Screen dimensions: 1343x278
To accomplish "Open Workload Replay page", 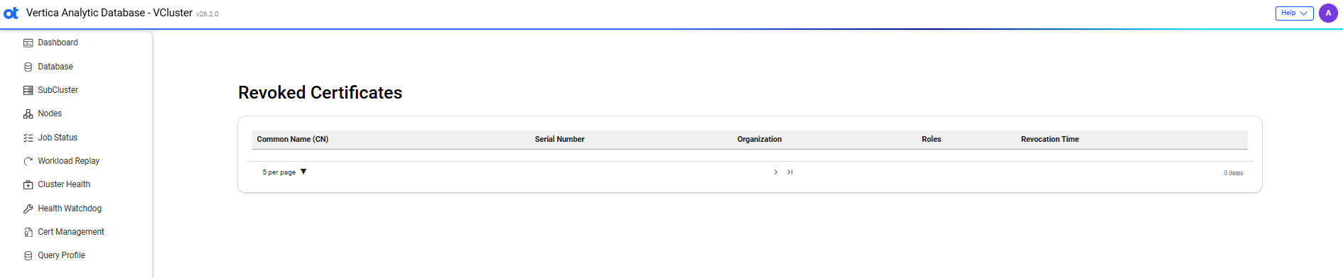I will coord(69,161).
